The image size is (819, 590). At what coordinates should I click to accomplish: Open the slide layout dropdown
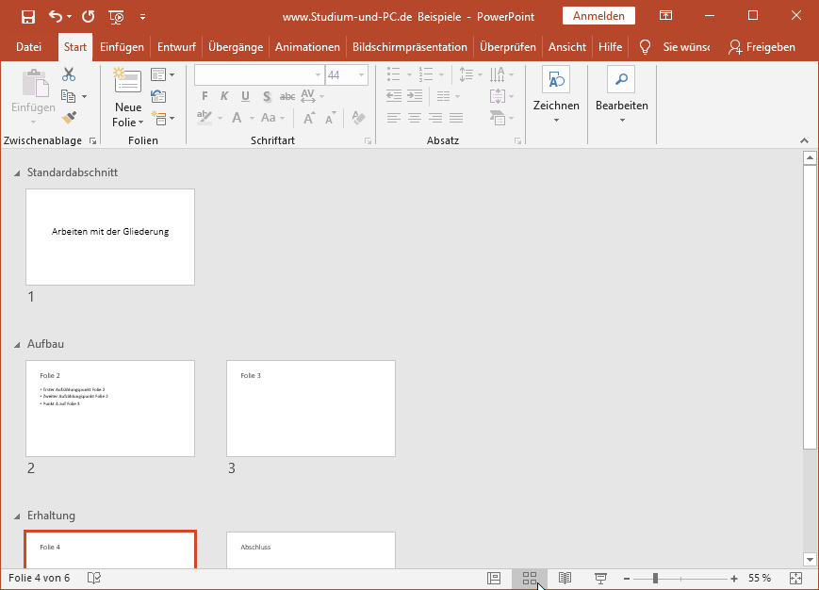click(162, 74)
